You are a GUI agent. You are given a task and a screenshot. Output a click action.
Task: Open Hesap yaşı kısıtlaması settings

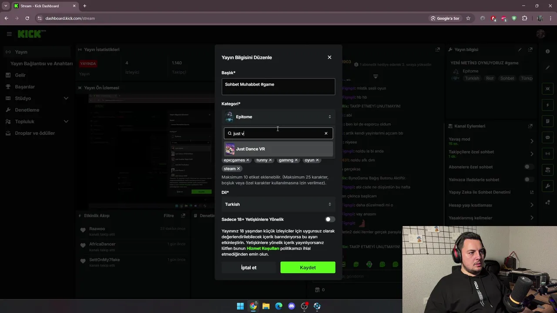coord(491,205)
